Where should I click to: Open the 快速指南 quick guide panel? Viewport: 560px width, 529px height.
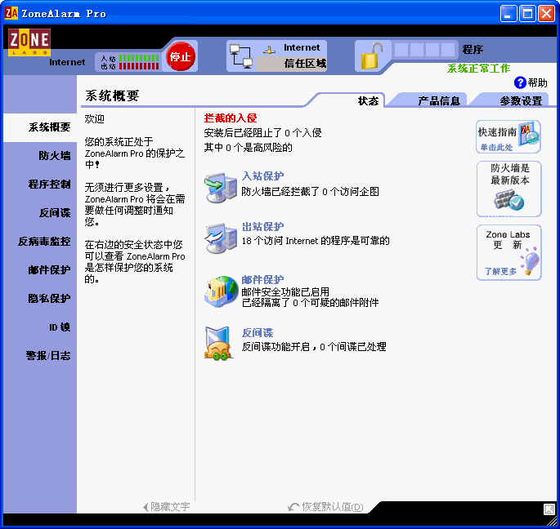(508, 136)
